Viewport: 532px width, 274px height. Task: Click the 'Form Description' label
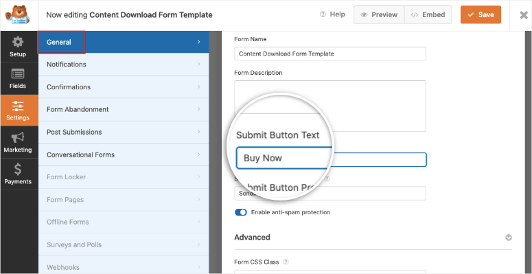click(258, 73)
